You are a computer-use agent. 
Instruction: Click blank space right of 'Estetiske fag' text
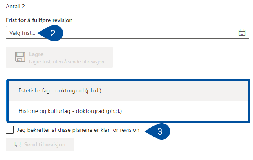pyautogui.click(x=174, y=91)
